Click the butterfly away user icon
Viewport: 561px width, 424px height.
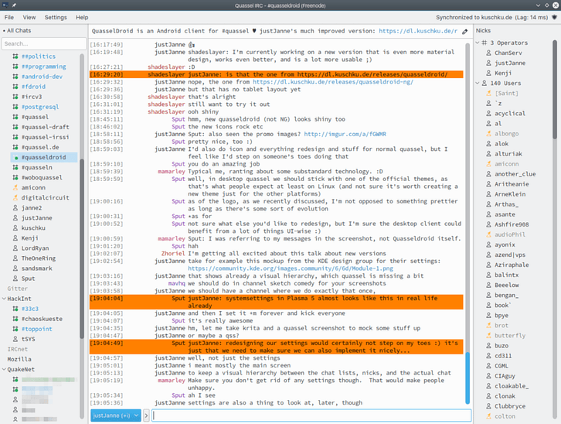coord(488,336)
